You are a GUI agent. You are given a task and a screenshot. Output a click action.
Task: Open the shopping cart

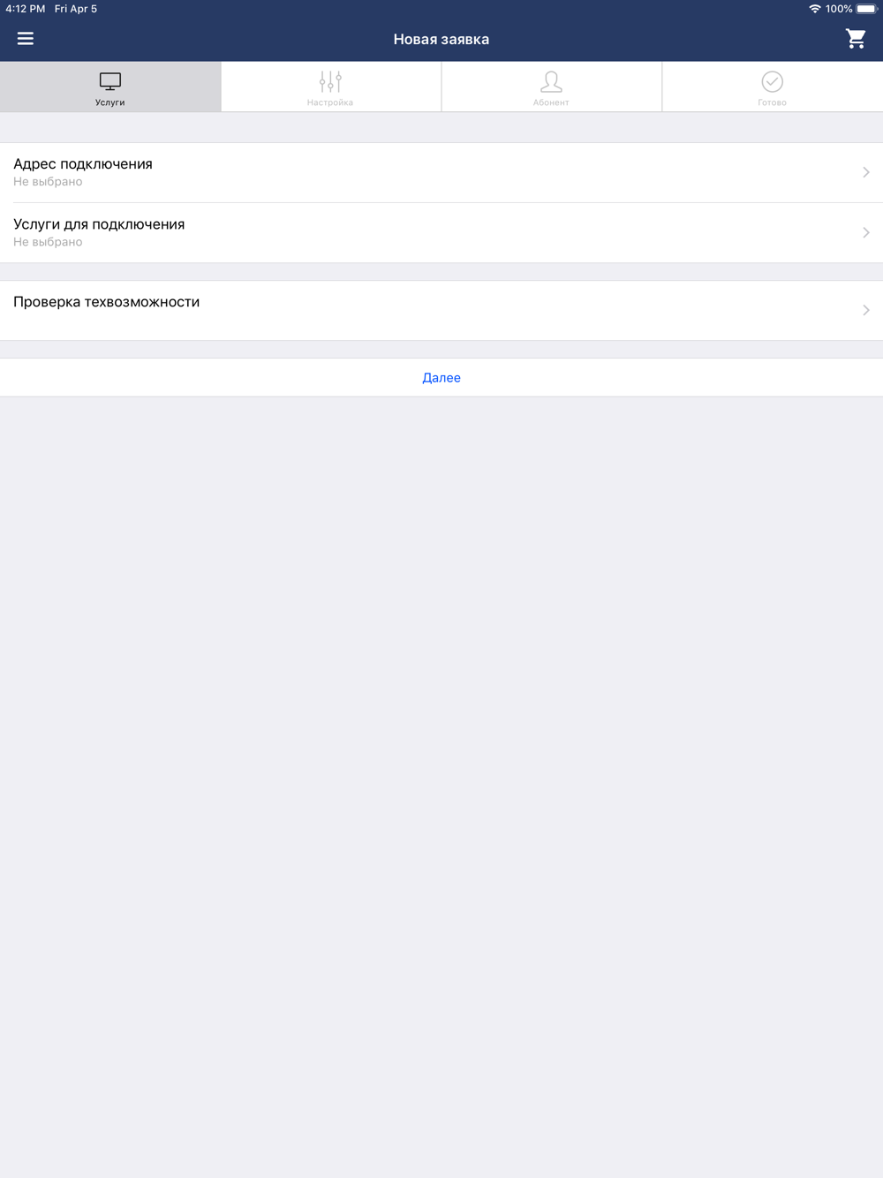point(856,39)
